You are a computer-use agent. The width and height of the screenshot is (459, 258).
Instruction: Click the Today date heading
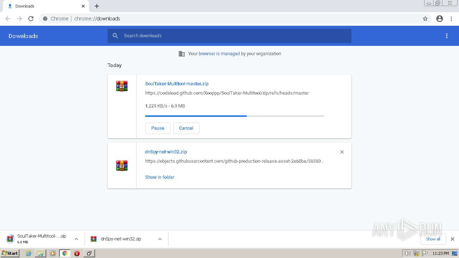pos(114,65)
